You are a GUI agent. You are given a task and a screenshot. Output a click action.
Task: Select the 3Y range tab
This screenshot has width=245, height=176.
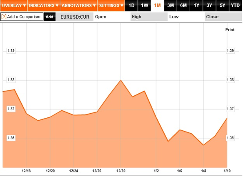point(209,5)
